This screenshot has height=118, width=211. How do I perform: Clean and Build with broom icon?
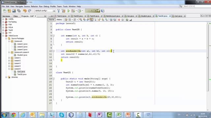[64, 11]
